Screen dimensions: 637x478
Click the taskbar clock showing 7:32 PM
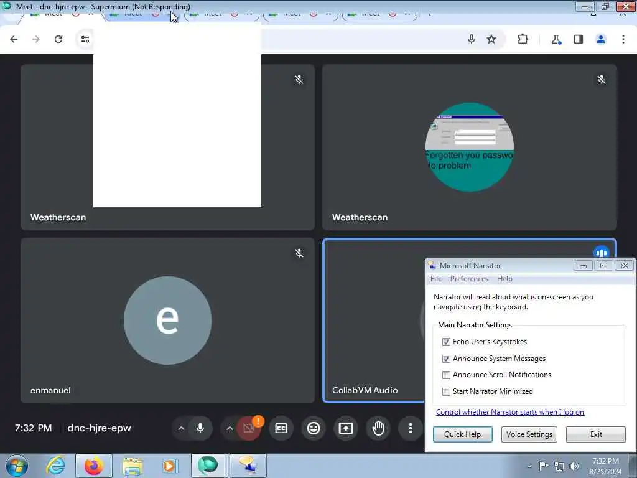coord(605,466)
